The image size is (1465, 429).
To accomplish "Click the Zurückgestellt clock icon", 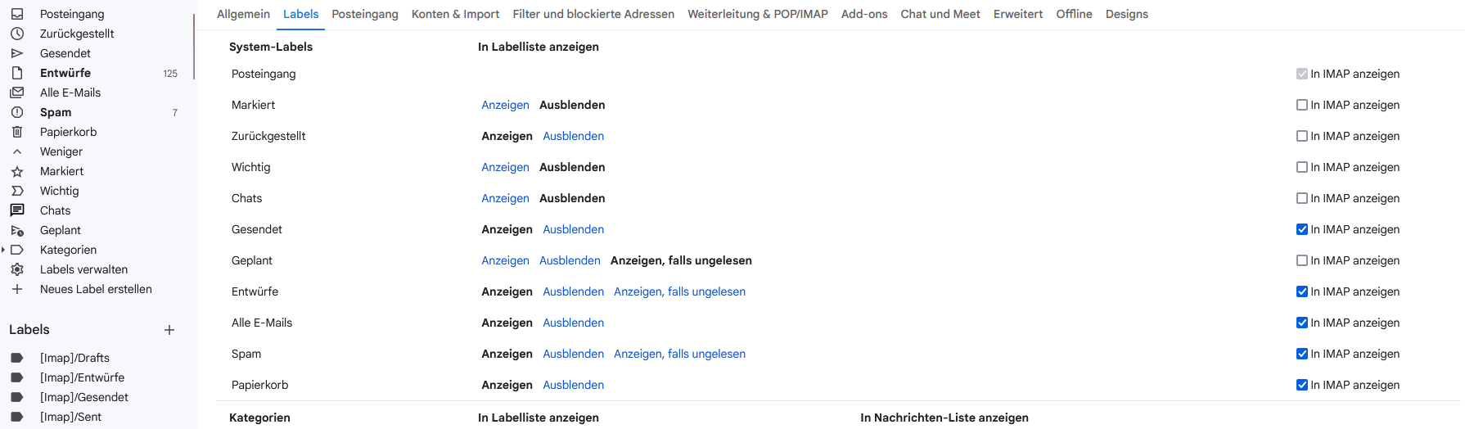I will [17, 34].
